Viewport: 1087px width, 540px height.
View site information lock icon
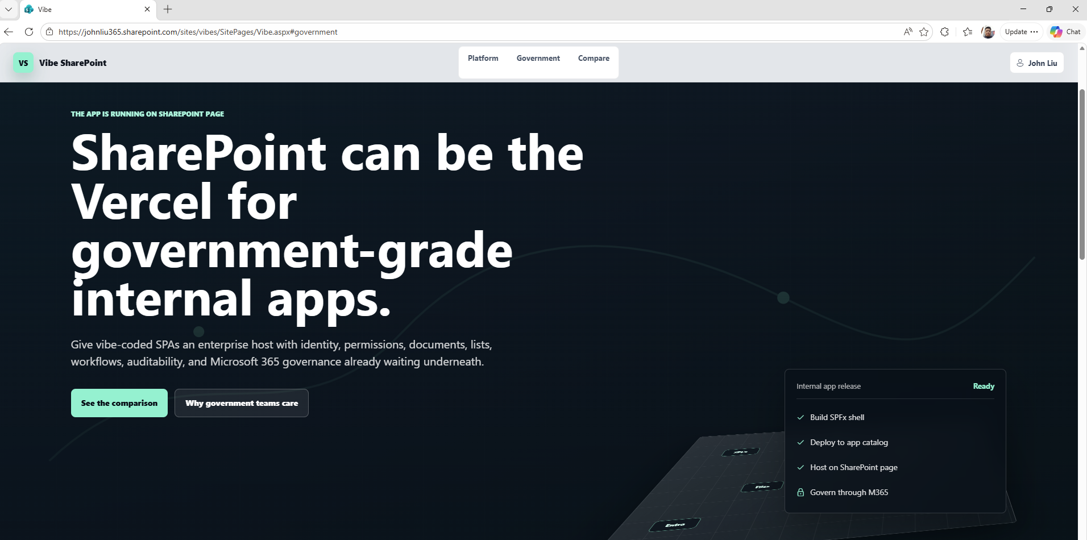tap(49, 32)
